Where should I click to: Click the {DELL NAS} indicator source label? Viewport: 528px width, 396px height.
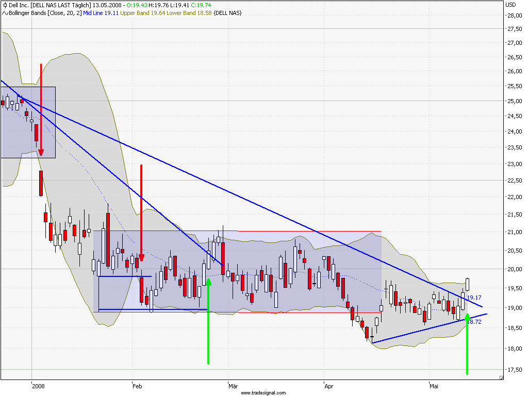click(227, 13)
